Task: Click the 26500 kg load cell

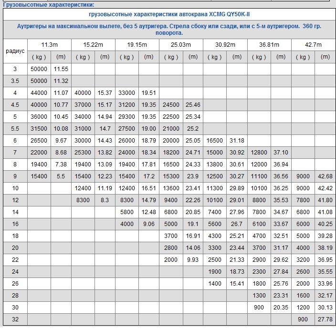Action: click(x=39, y=141)
